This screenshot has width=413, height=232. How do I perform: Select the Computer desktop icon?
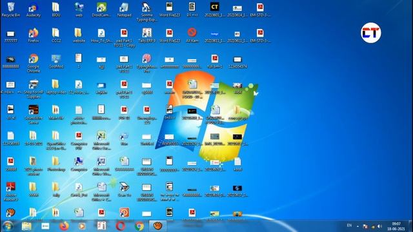click(79, 164)
